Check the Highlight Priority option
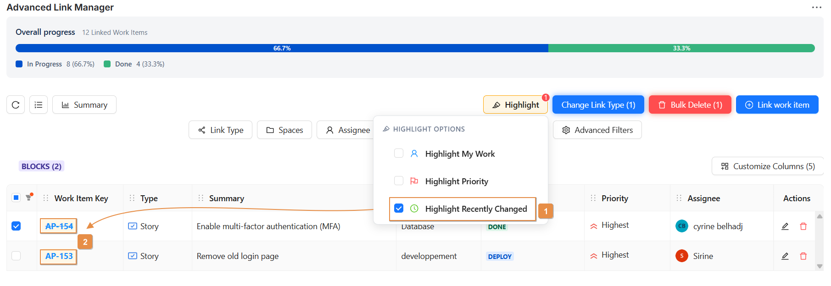The width and height of the screenshot is (831, 286). point(399,181)
